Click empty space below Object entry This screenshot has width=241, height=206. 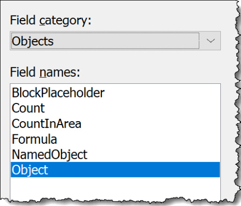(x=115, y=188)
